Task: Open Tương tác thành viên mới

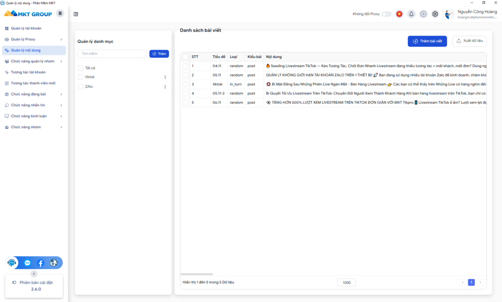Action: coord(33,83)
